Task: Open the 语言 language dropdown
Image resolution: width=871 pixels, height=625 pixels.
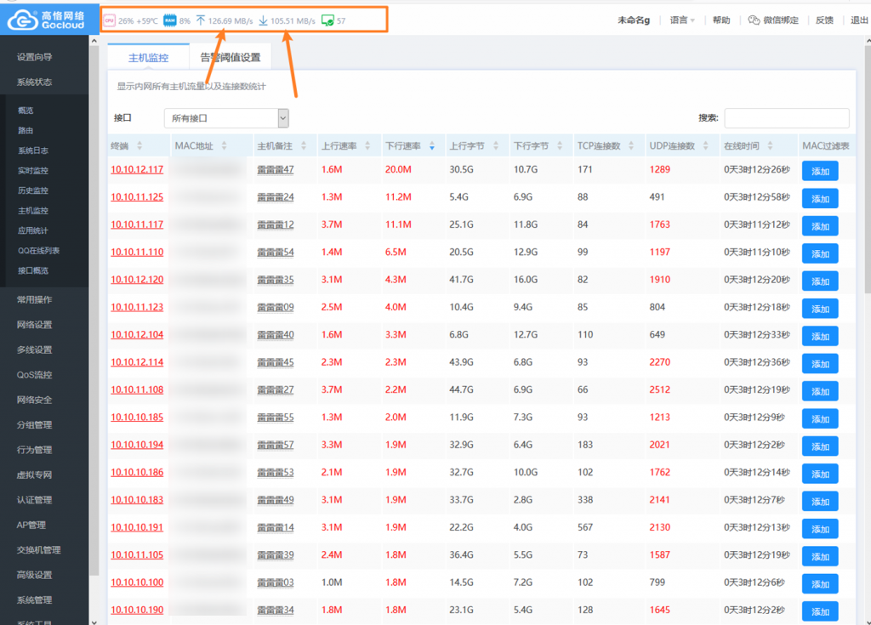Action: pyautogui.click(x=681, y=20)
